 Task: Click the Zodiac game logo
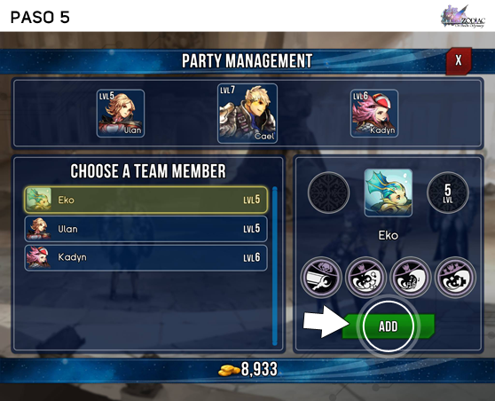(463, 17)
